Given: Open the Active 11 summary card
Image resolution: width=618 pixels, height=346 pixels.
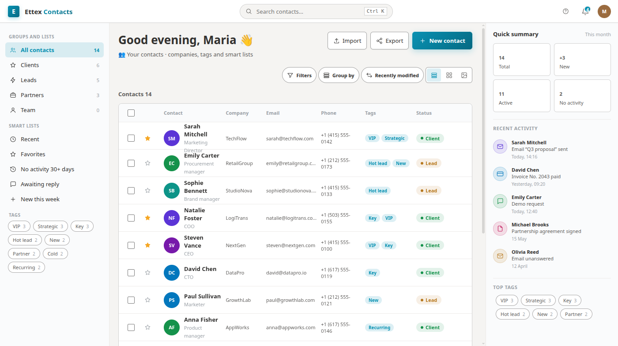Looking at the screenshot, I should click(522, 96).
